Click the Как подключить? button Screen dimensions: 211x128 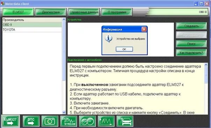point(191,53)
